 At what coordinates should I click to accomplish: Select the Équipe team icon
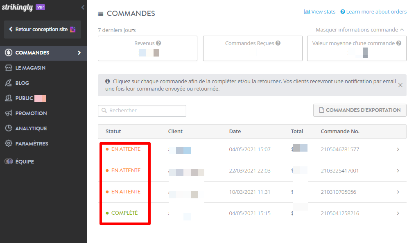click(9, 161)
